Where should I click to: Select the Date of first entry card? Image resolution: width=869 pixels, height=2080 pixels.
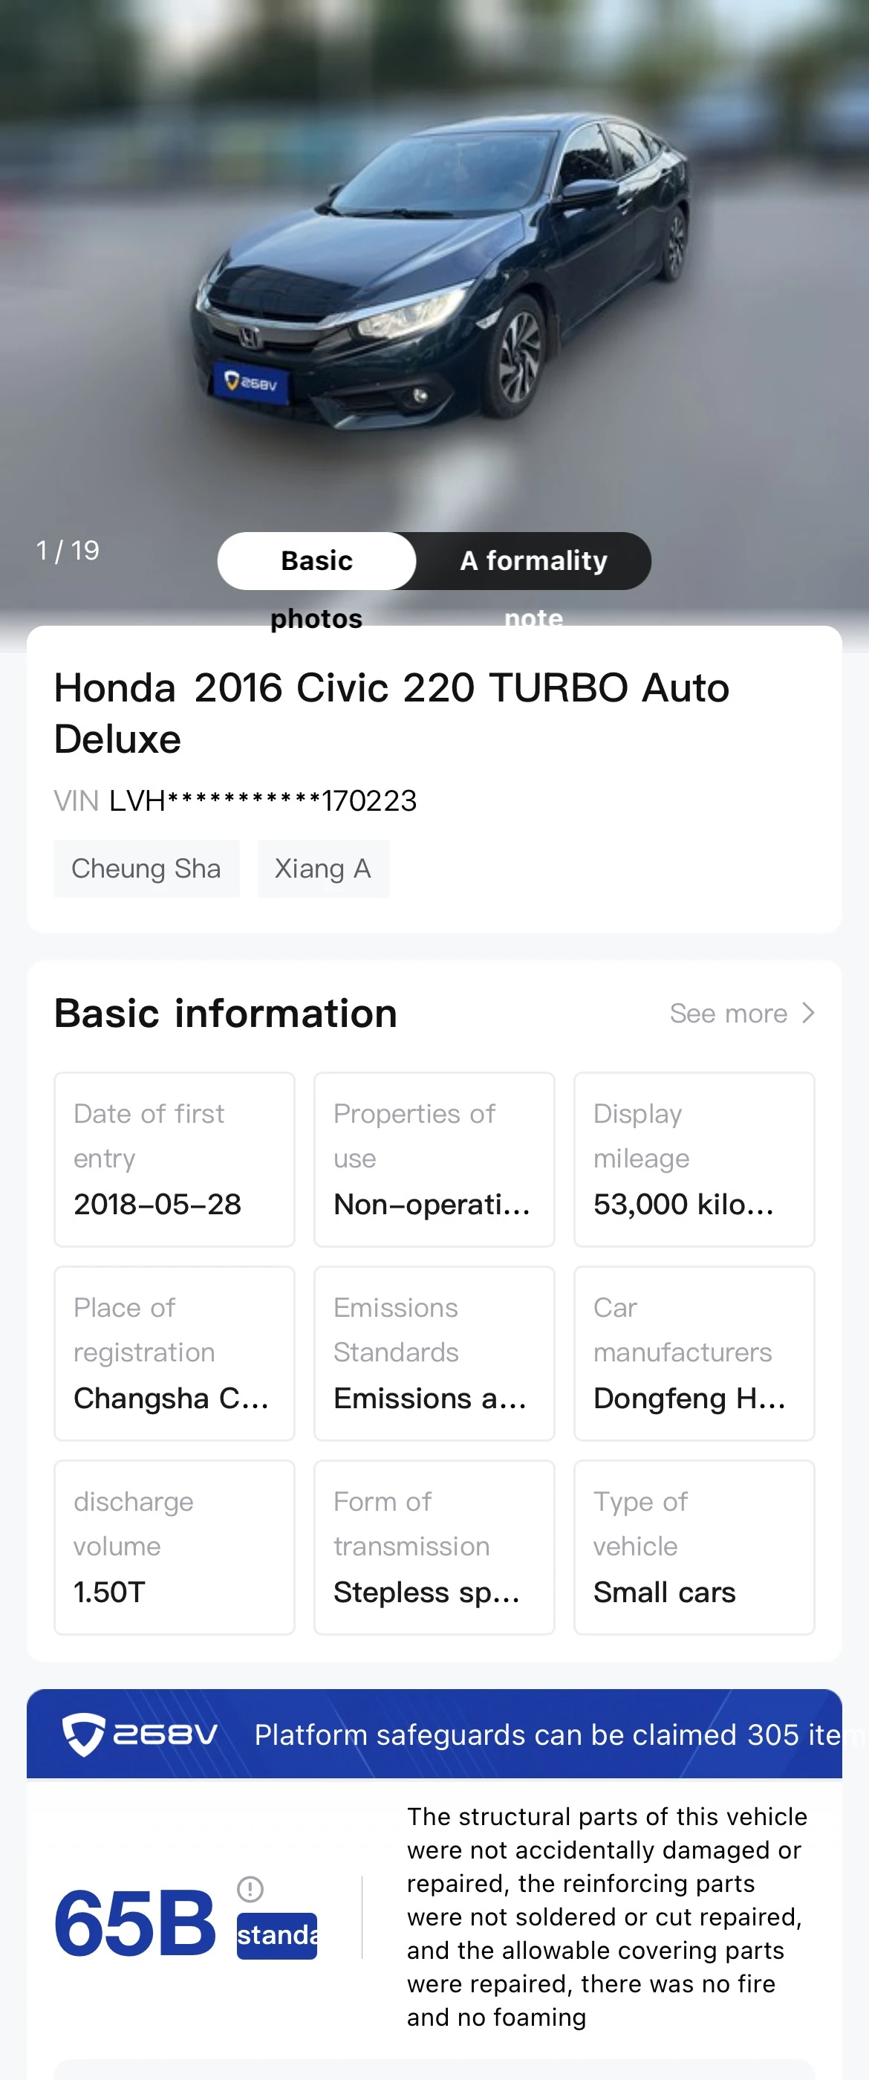pyautogui.click(x=175, y=1159)
